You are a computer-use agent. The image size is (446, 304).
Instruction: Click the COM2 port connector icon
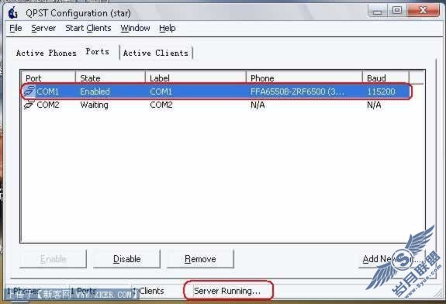point(29,105)
